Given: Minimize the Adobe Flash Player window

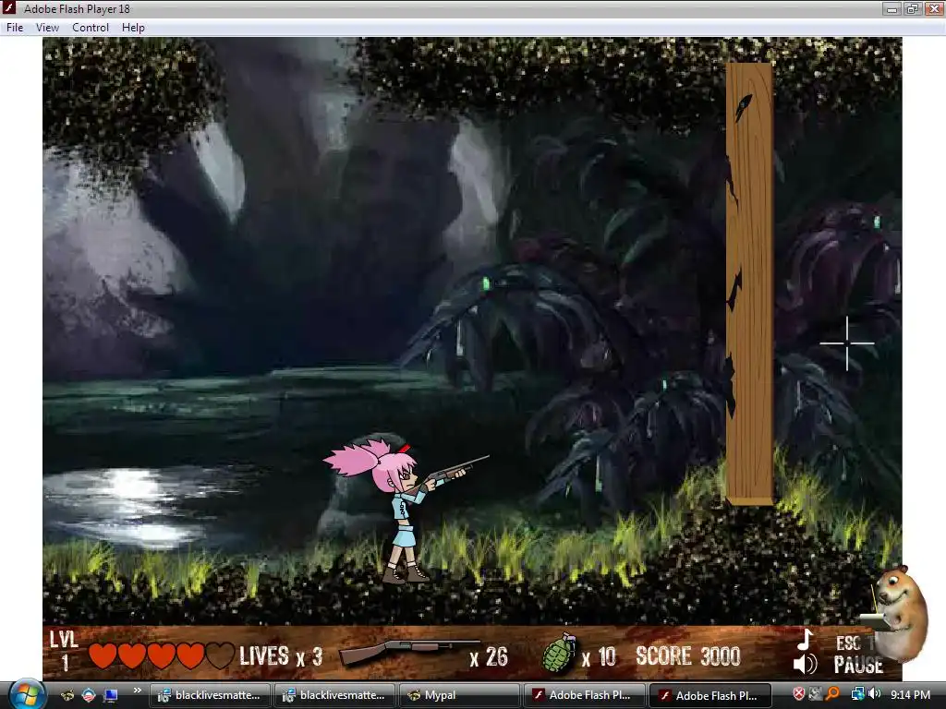Looking at the screenshot, I should point(891,8).
